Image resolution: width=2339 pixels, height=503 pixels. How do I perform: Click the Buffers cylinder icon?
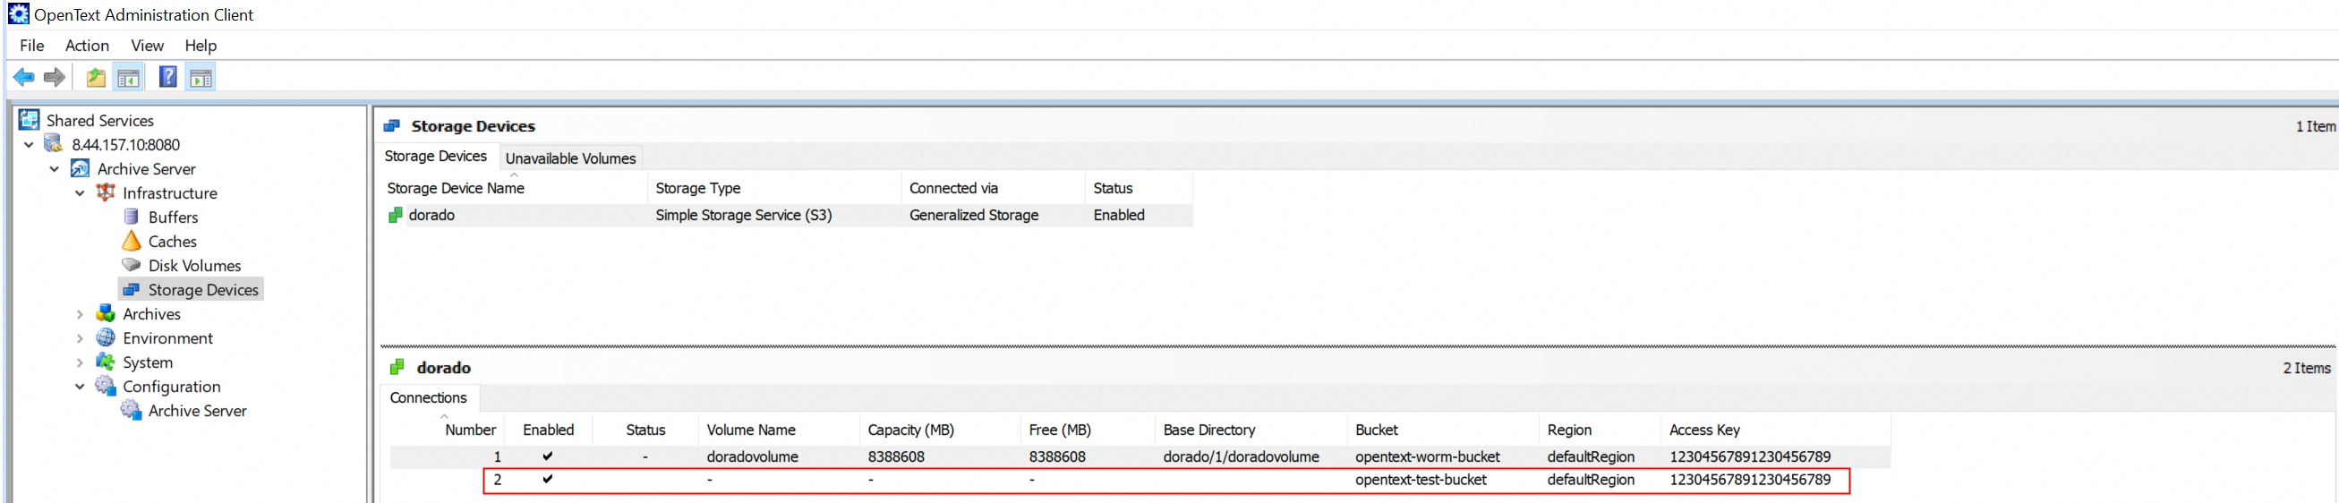pos(132,217)
